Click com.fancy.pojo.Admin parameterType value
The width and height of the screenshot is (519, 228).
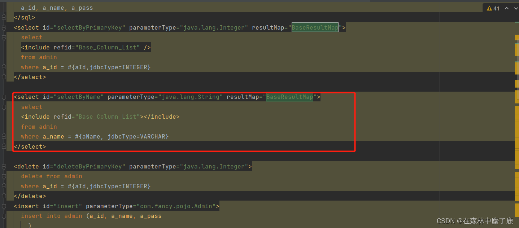click(176, 206)
